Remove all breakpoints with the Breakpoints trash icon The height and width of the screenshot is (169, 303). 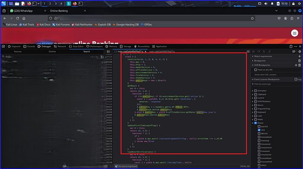click(300, 61)
